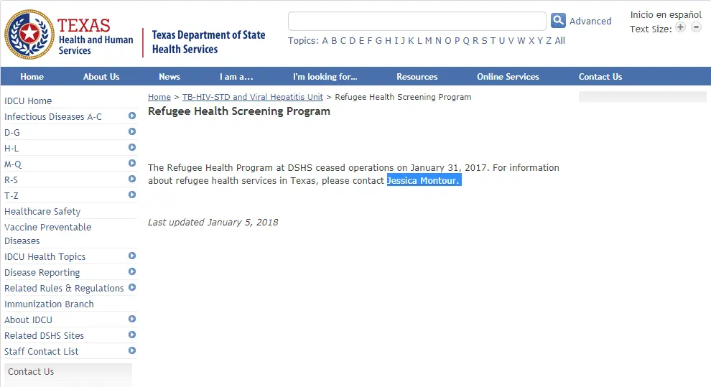Expand the D-G sidebar section arrow
Image resolution: width=711 pixels, height=387 pixels.
132,131
